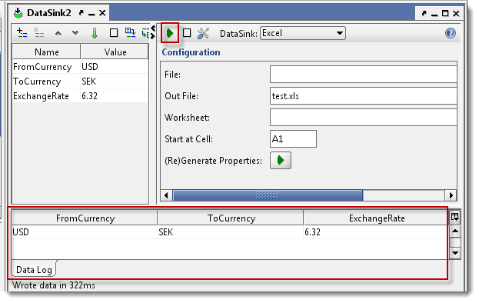The width and height of the screenshot is (479, 303).
Task: Collapse the properties panel with splitter arrows
Action: 153,32
